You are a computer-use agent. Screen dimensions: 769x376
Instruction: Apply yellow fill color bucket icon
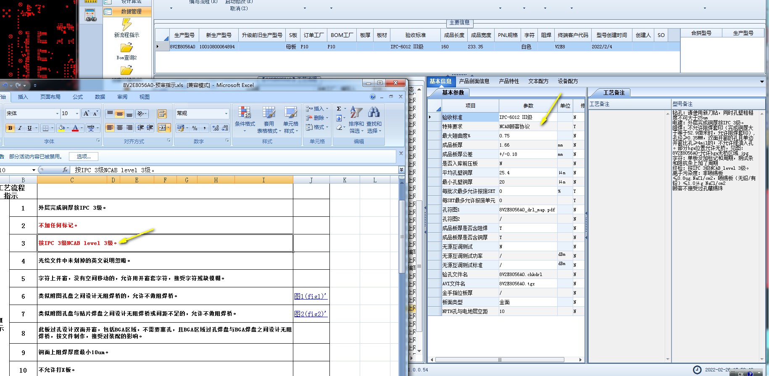(x=61, y=128)
